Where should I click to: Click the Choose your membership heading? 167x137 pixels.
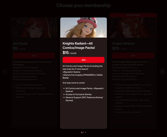[83, 6]
